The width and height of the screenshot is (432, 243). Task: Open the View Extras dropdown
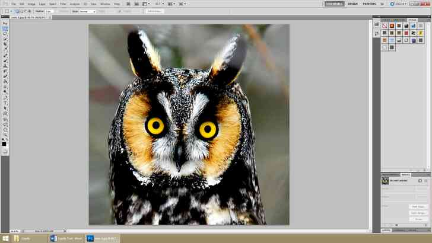[x=147, y=4]
